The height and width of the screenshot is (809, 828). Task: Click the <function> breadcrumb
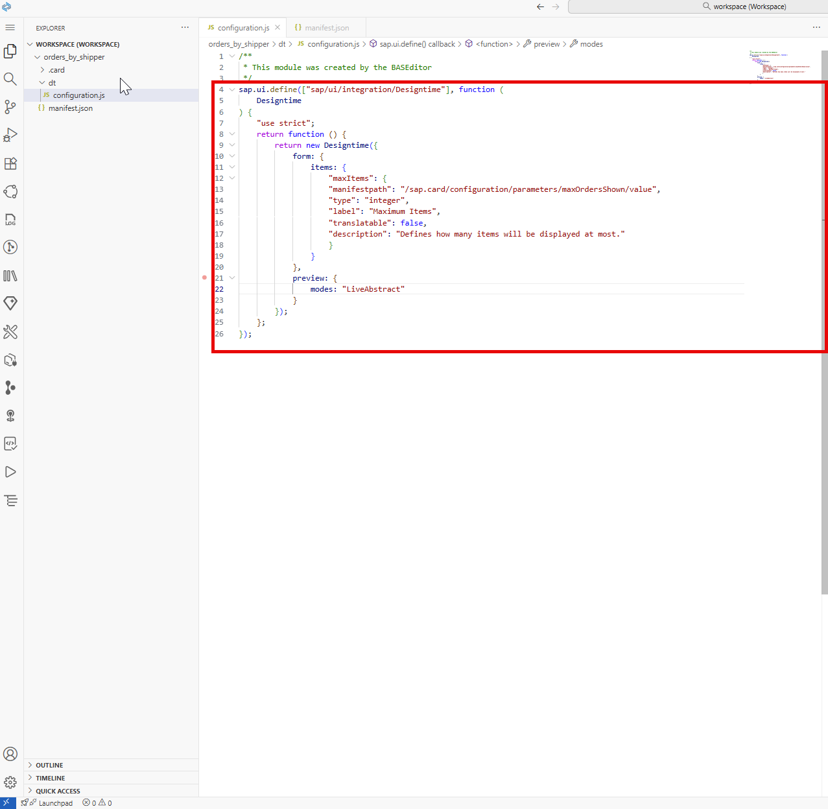[489, 44]
